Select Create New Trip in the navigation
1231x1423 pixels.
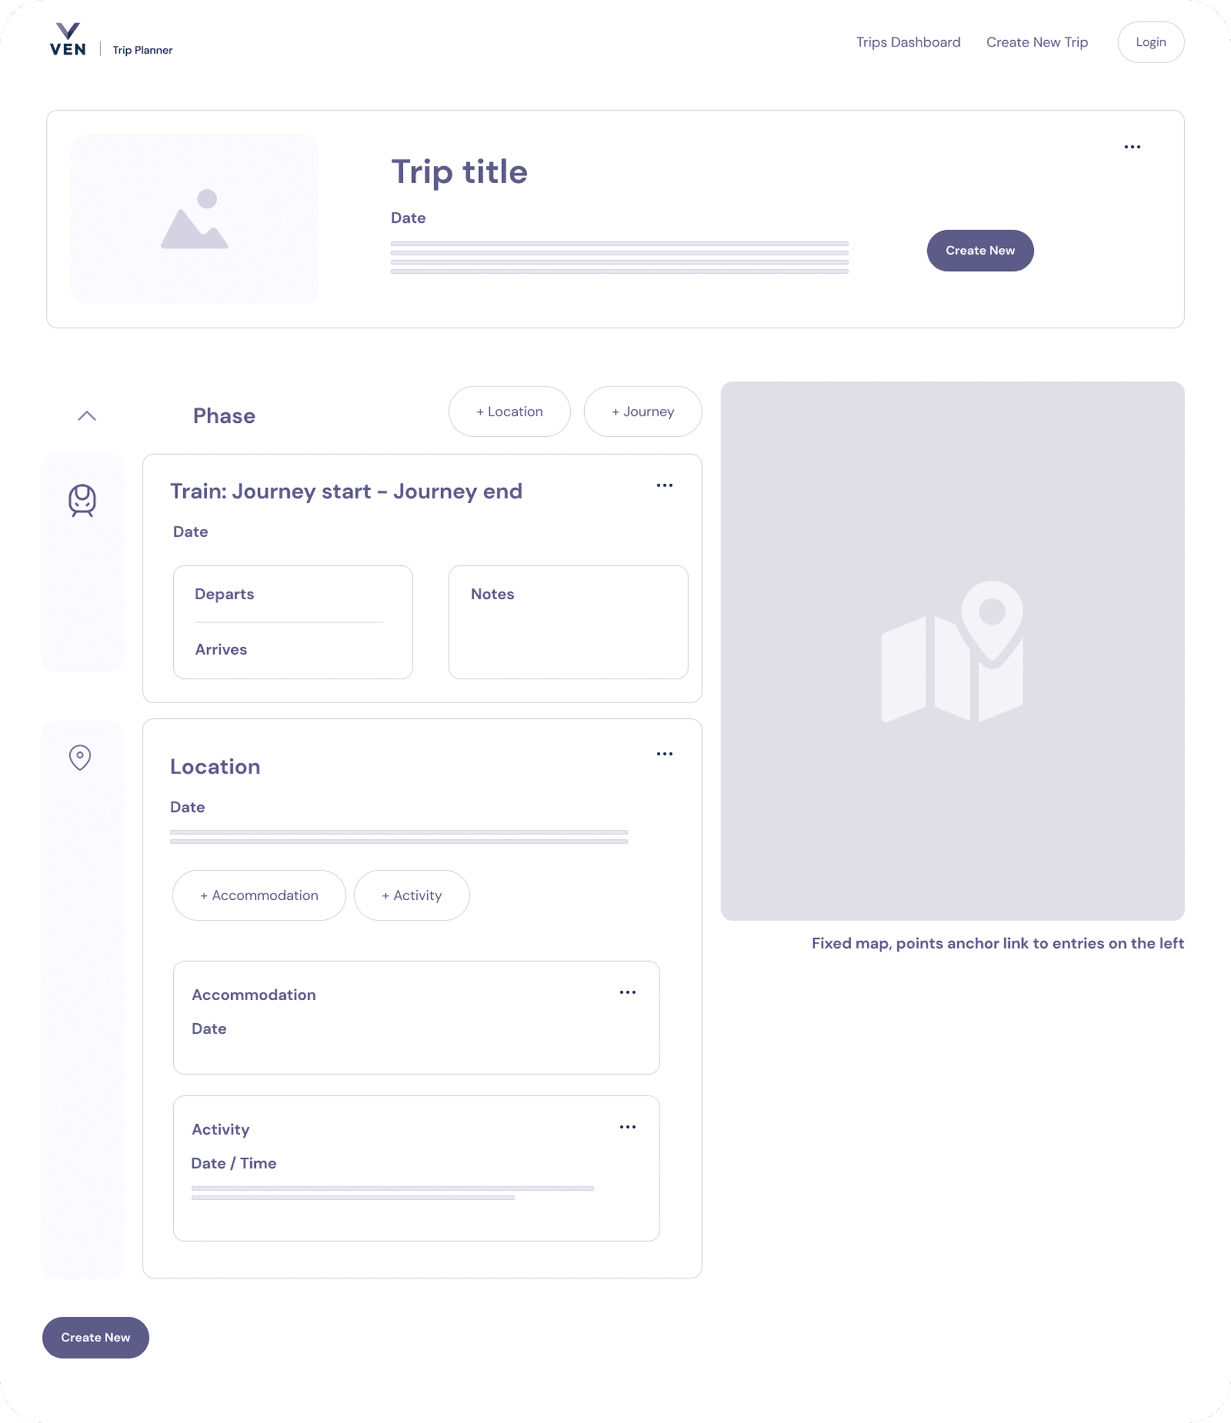tap(1037, 42)
